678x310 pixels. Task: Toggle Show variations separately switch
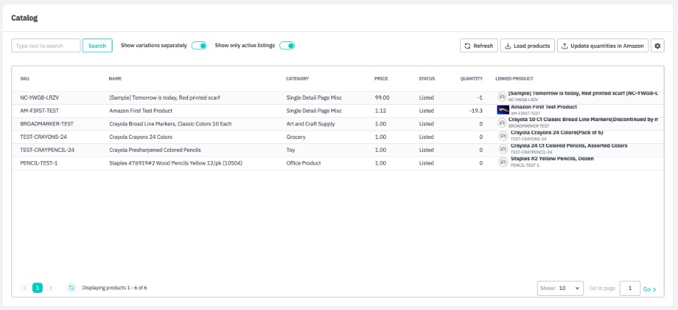[199, 46]
